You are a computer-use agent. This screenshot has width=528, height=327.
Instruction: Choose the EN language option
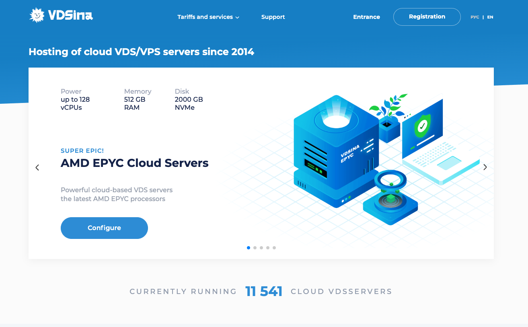[x=490, y=17]
